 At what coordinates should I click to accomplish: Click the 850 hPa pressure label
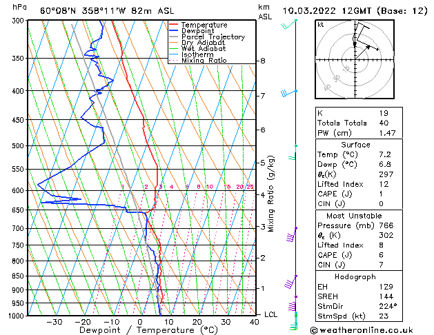(19, 276)
